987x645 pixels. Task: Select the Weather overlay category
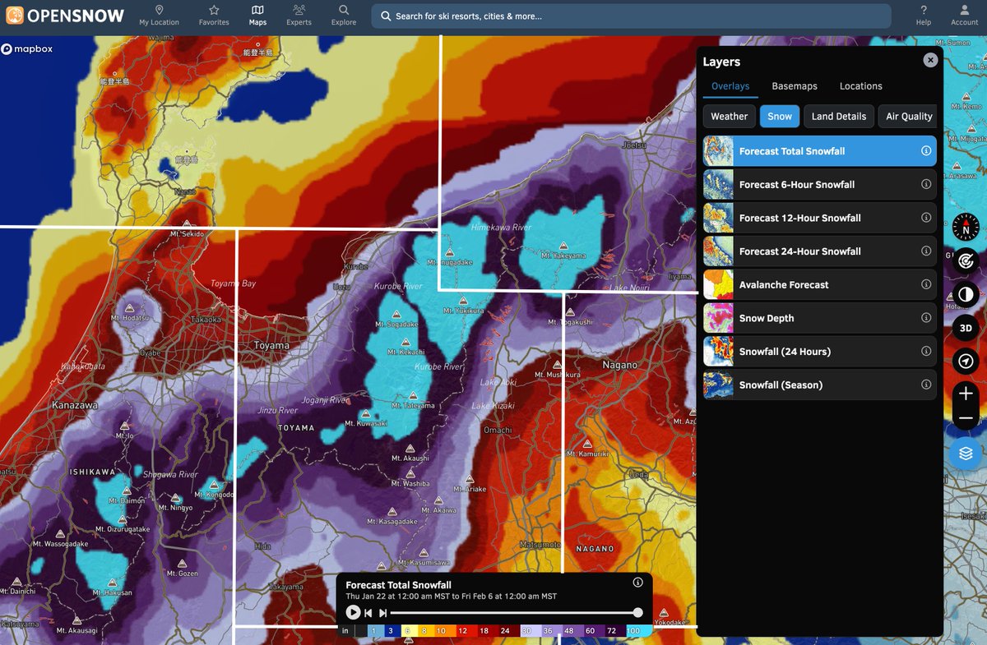730,117
